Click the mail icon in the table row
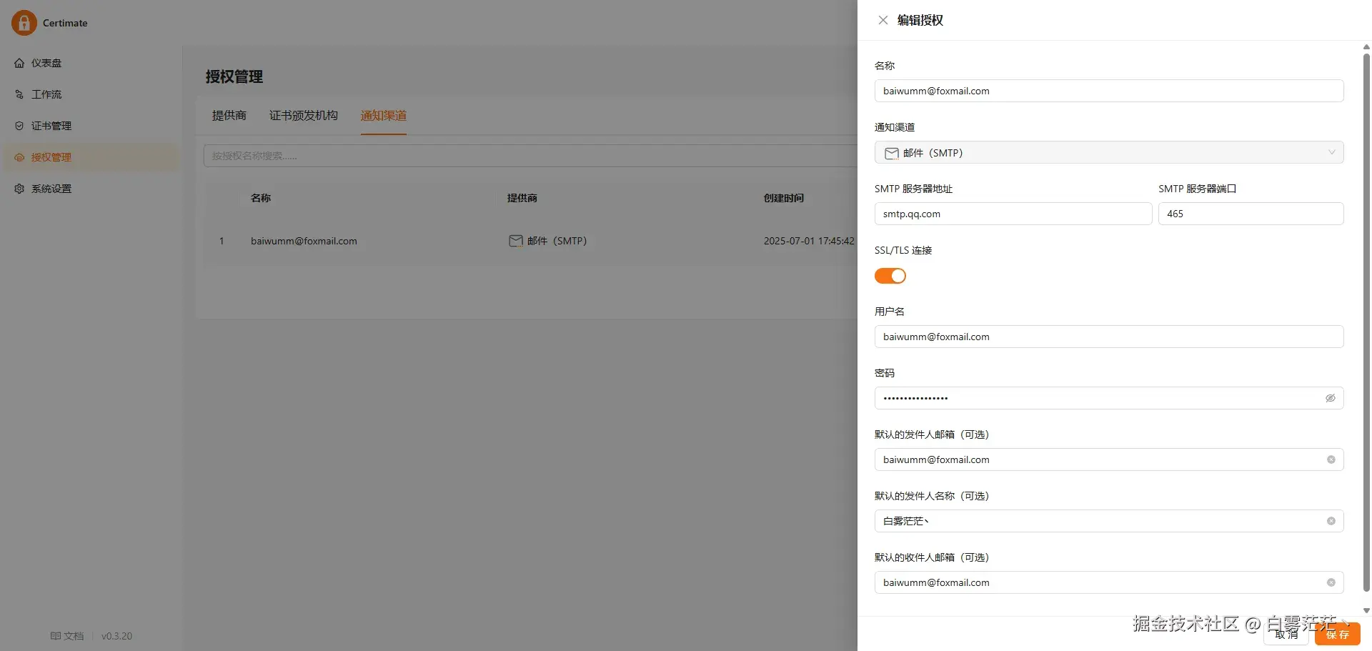The width and height of the screenshot is (1372, 651). 516,241
